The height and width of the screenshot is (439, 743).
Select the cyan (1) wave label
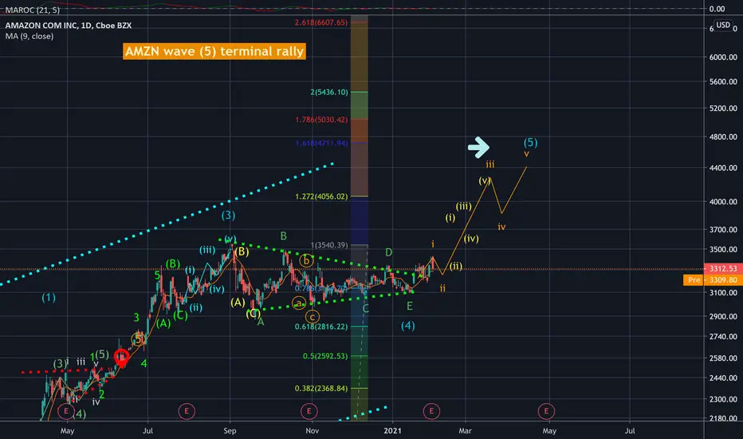click(x=49, y=298)
